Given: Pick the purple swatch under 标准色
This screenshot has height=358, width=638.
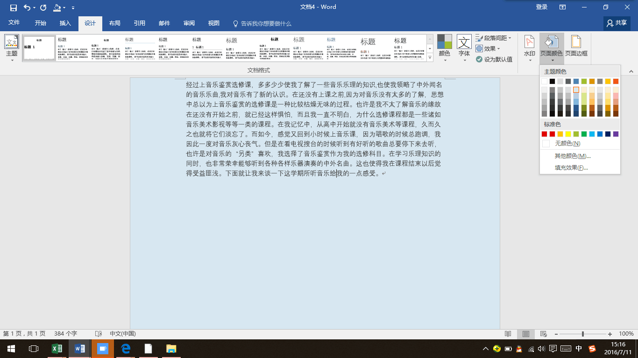Looking at the screenshot, I should click(616, 134).
